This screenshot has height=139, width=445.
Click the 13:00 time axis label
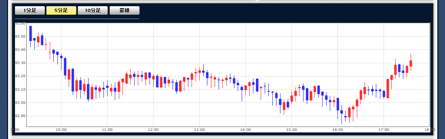(199, 129)
